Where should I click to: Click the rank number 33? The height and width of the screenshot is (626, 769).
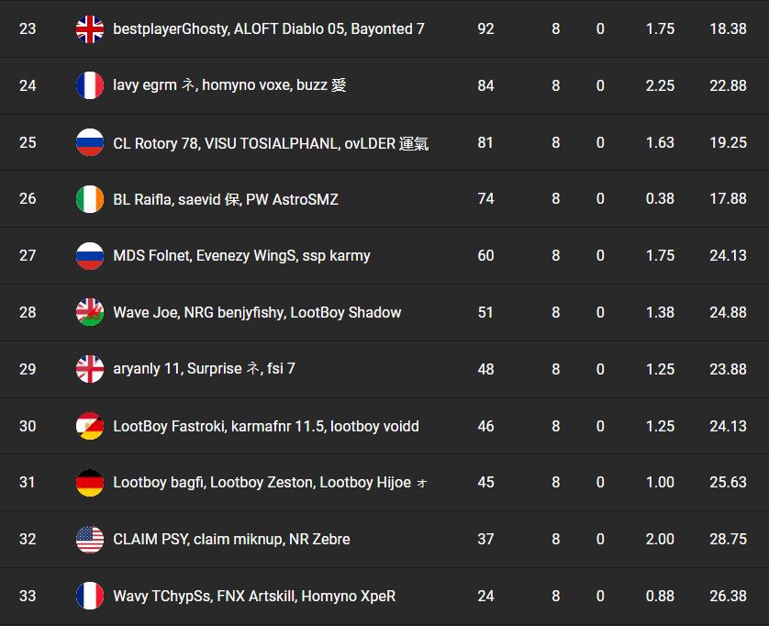(28, 597)
